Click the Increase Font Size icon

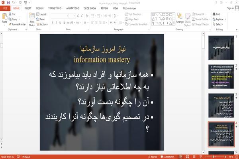tap(78, 16)
